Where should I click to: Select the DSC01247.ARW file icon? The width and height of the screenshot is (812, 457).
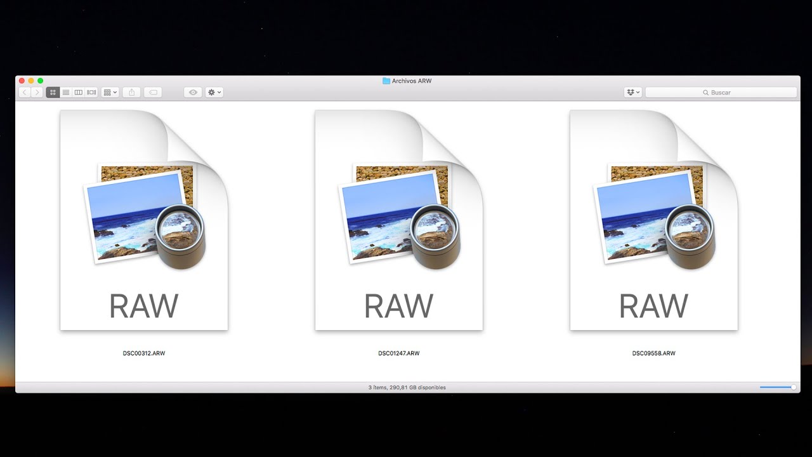click(399, 220)
